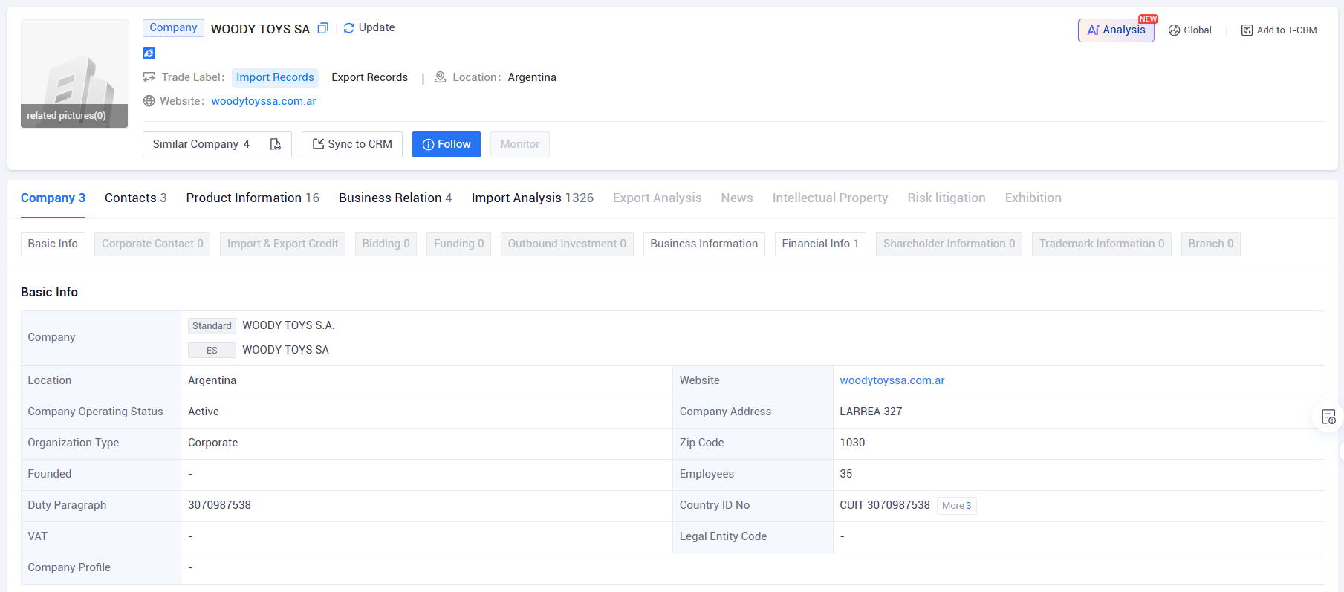Image resolution: width=1344 pixels, height=592 pixels.
Task: Click Company Operating Status value Active
Action: coord(204,412)
